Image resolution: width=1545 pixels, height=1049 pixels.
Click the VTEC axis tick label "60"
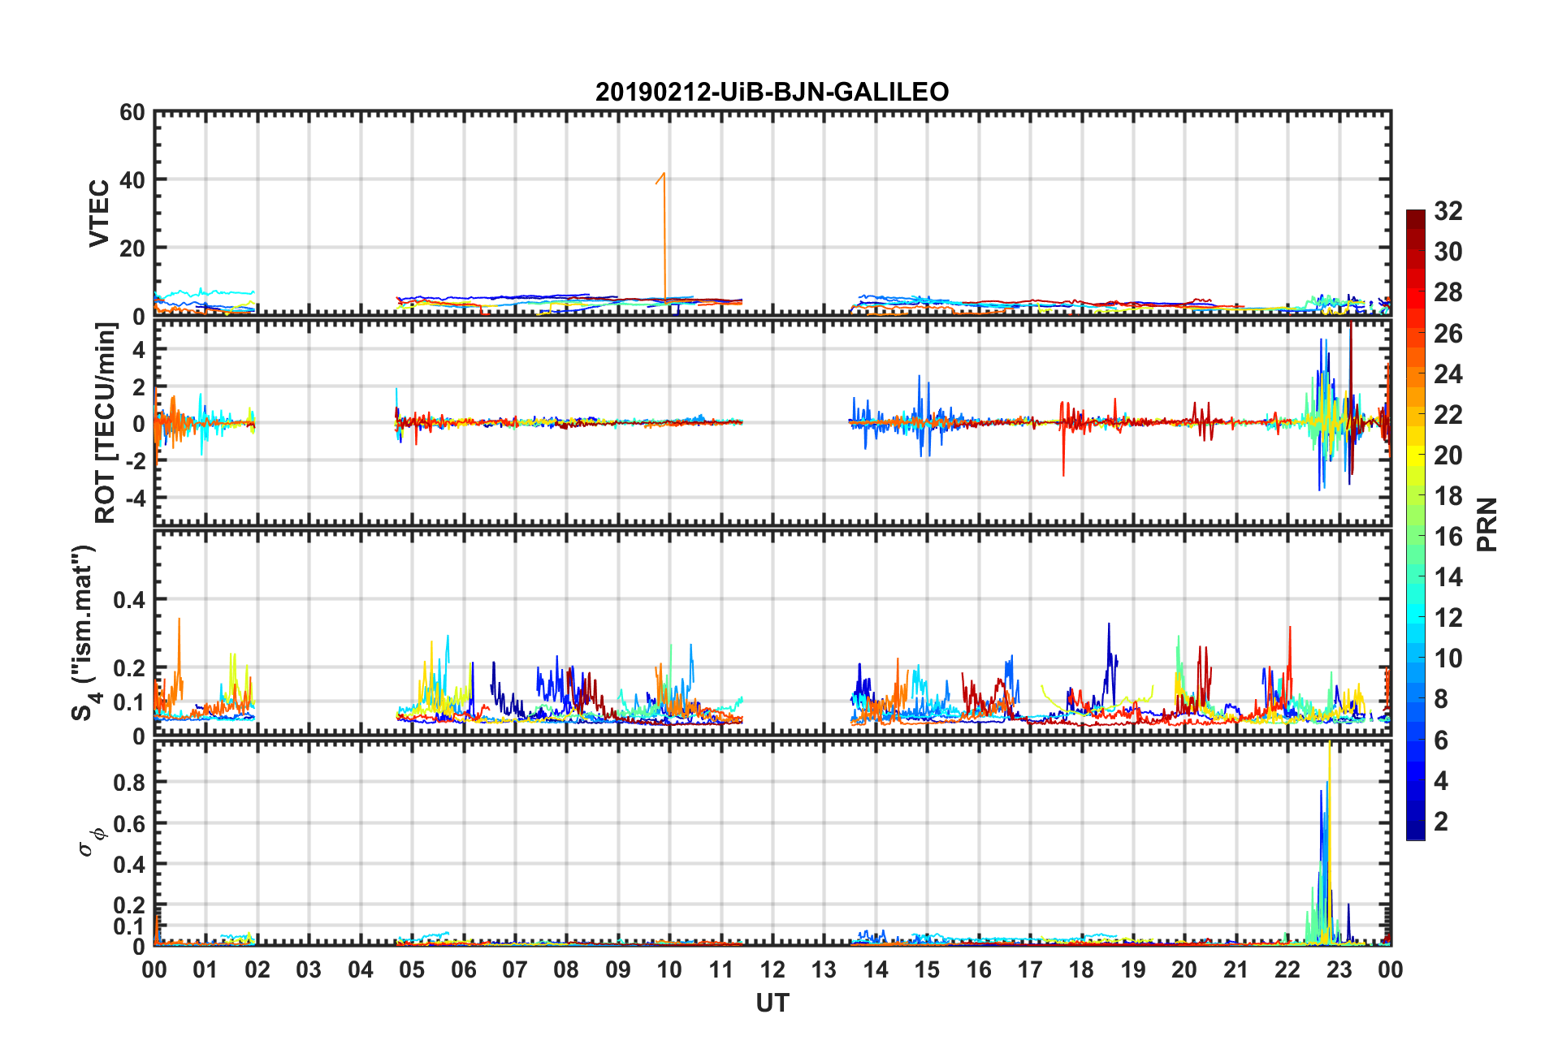click(132, 113)
